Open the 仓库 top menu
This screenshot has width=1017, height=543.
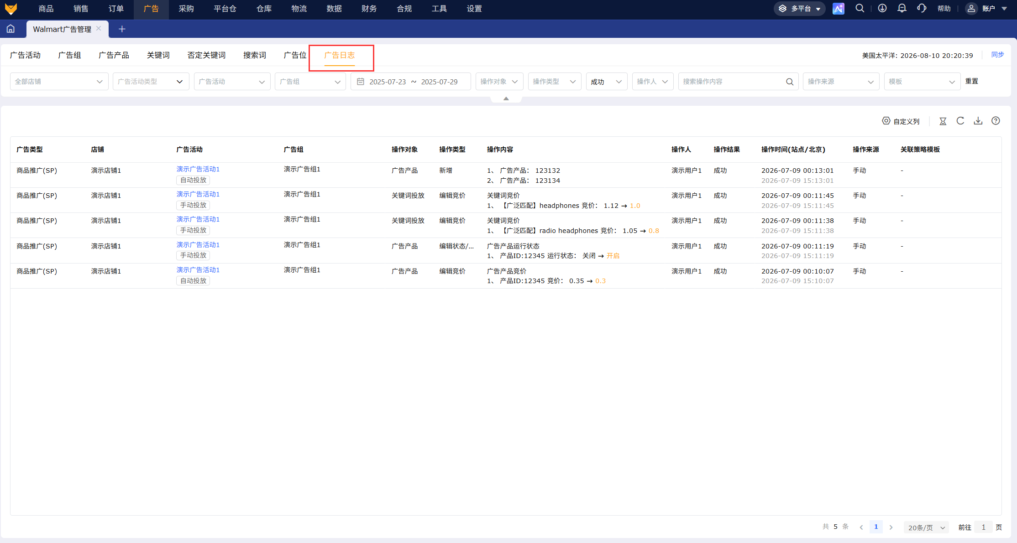point(264,9)
